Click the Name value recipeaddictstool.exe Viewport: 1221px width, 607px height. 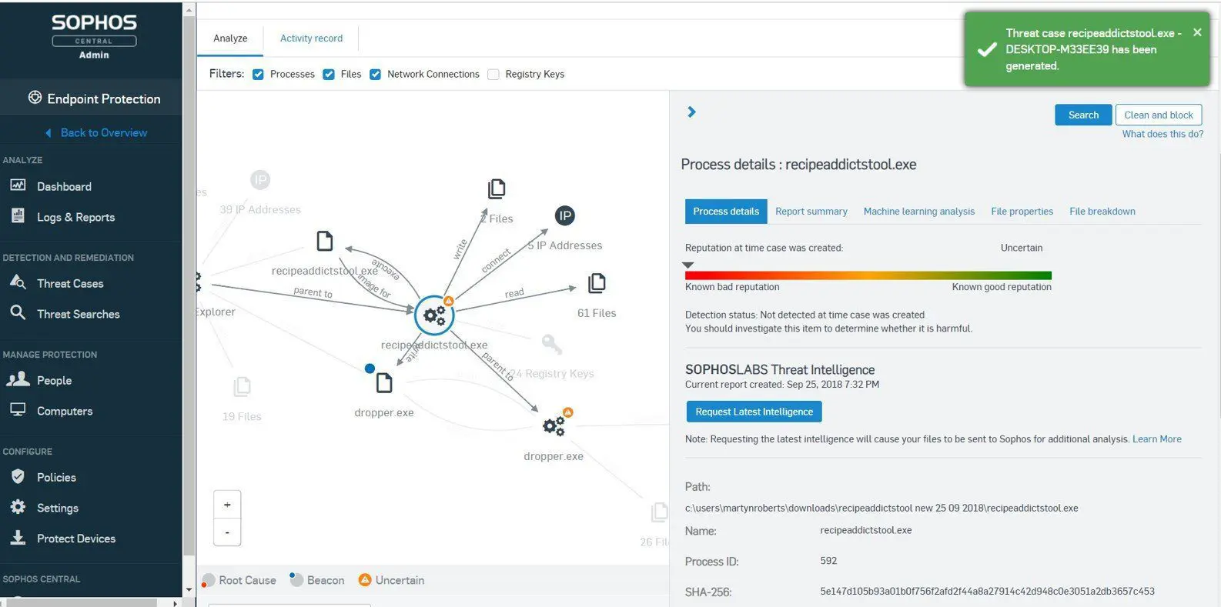tap(865, 530)
